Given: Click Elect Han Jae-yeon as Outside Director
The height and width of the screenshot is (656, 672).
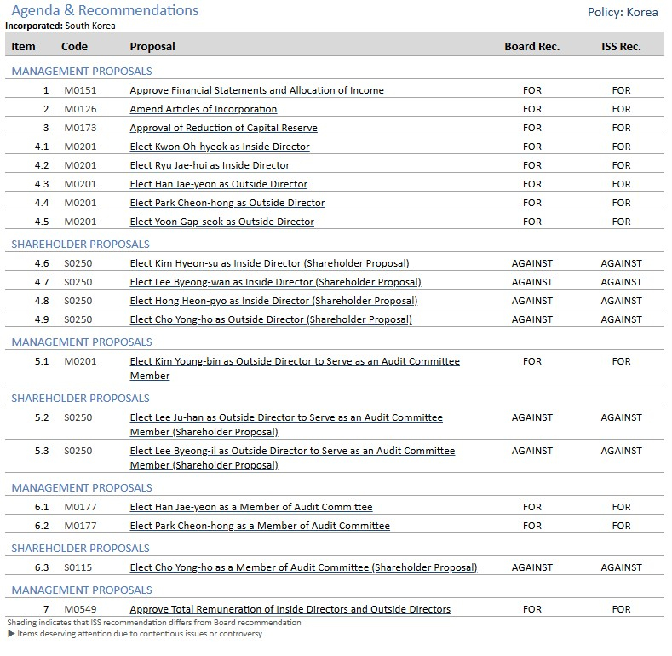Looking at the screenshot, I should click(218, 184).
